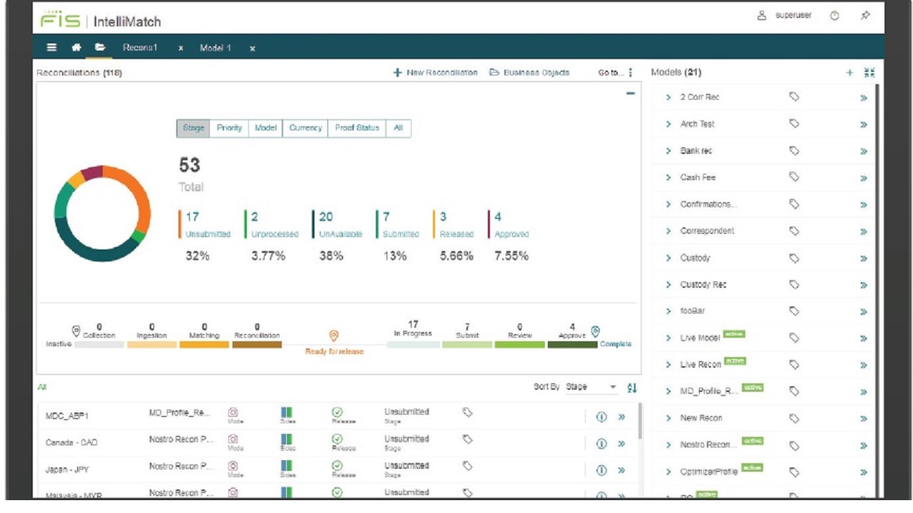Expand the Custody Rec model
The image size is (913, 513).
coord(668,284)
